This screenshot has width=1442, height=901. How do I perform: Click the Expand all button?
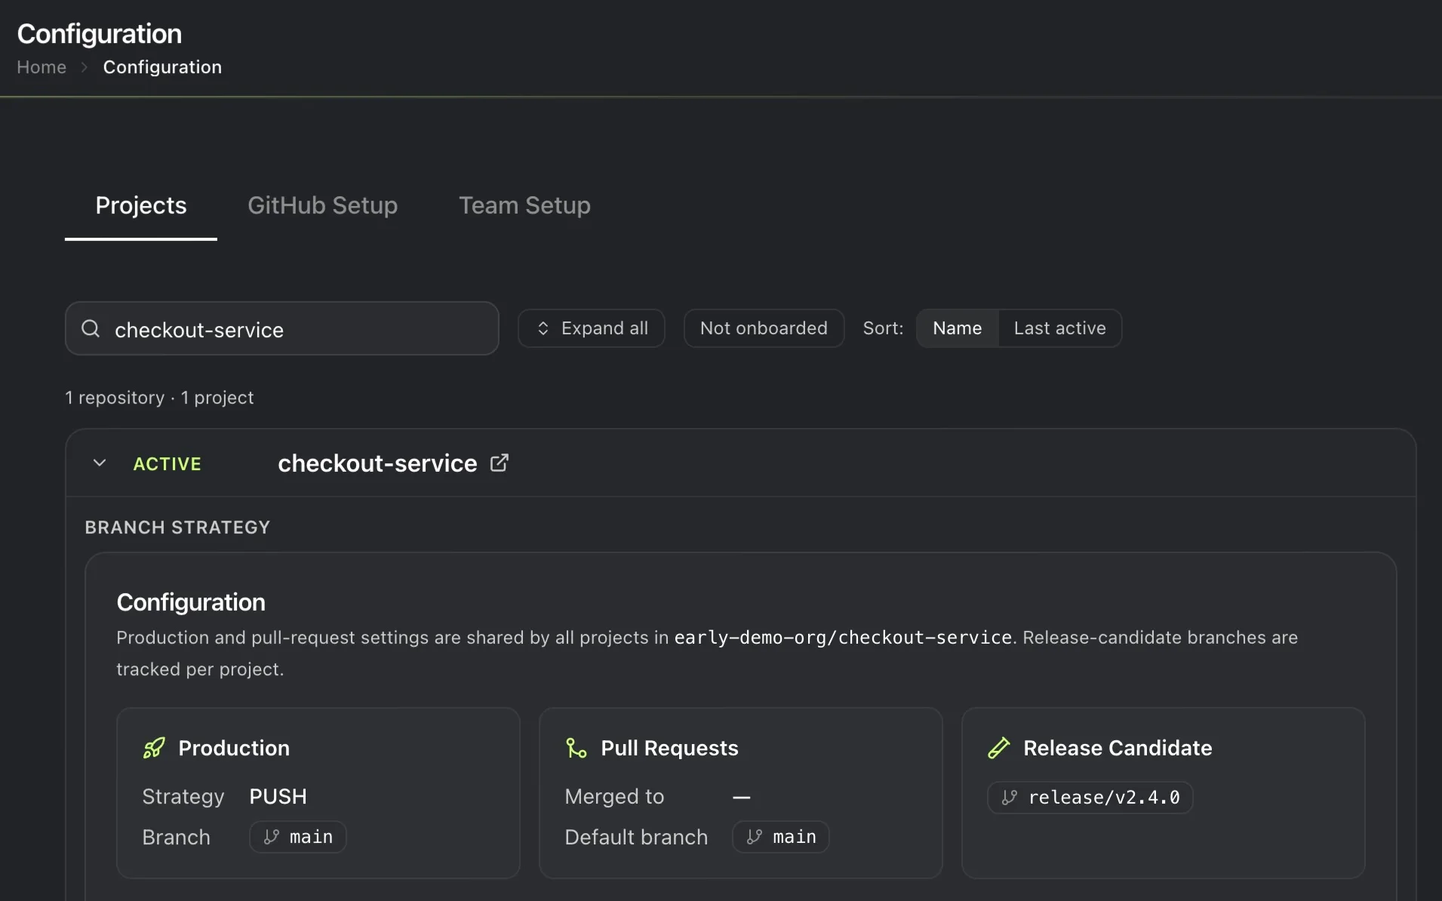coord(591,328)
